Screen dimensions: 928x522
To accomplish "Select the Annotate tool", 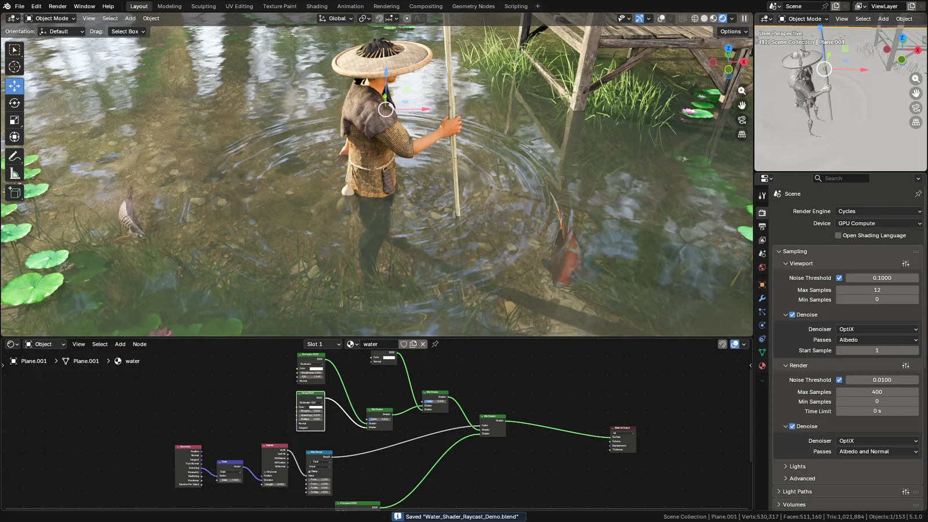I will pyautogui.click(x=14, y=155).
